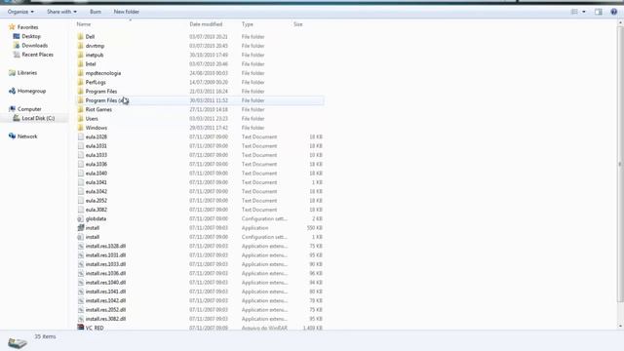Open the Help icon
Image resolution: width=624 pixels, height=351 pixels.
coord(613,12)
